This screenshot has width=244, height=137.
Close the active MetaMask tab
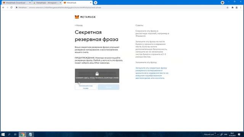tap(91, 3)
